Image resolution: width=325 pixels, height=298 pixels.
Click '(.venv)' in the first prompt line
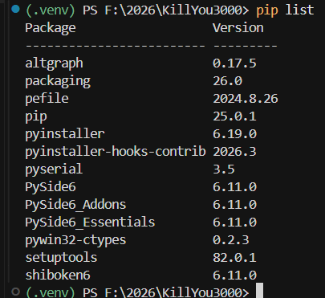click(x=51, y=10)
